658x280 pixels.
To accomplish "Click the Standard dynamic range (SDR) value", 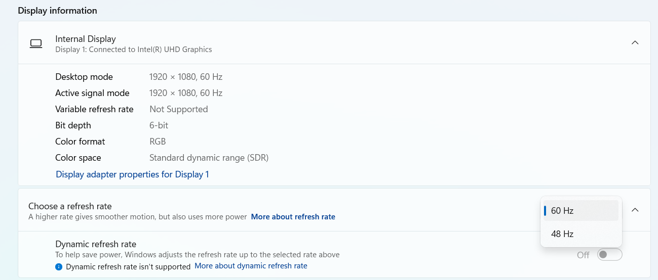I will click(x=209, y=158).
